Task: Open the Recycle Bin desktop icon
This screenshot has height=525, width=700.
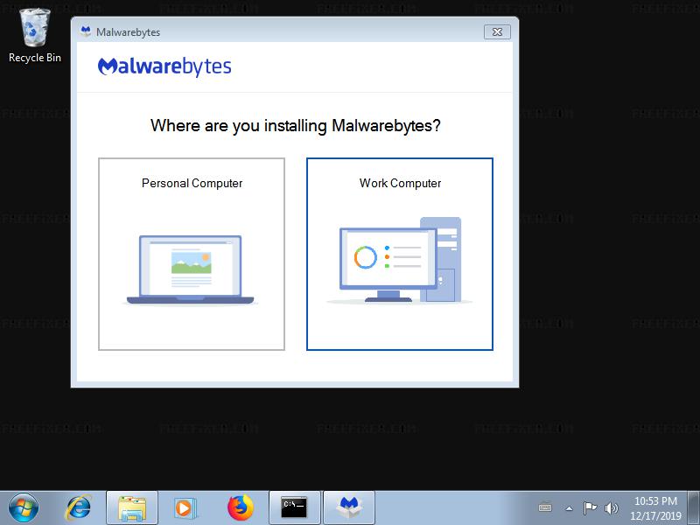Action: [x=34, y=36]
